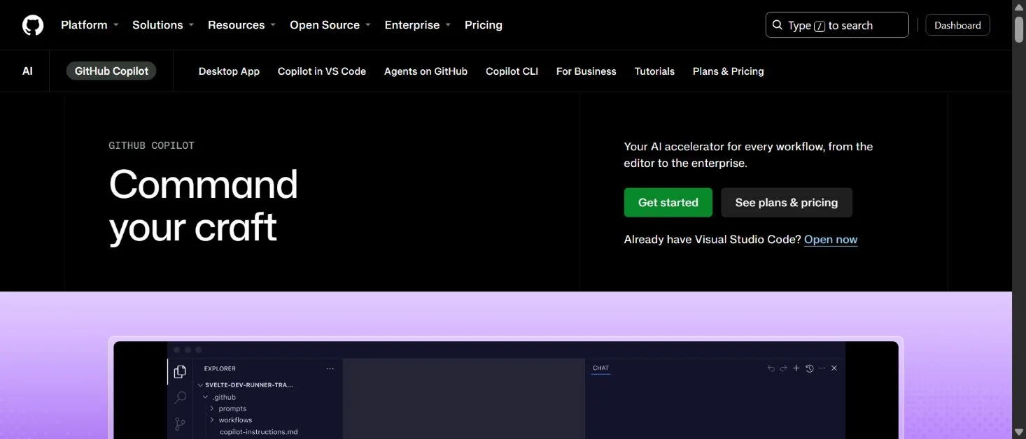Open chat history clock icon
Viewport: 1026px width, 439px height.
[810, 368]
